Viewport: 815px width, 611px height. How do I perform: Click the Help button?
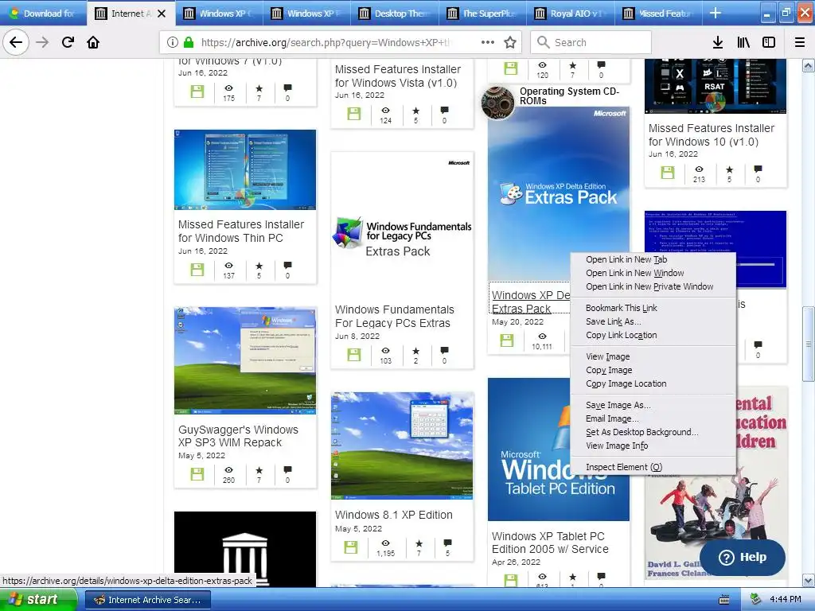point(743,557)
